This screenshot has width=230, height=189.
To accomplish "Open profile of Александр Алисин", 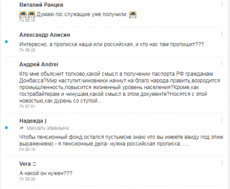I will pyautogui.click(x=45, y=35).
